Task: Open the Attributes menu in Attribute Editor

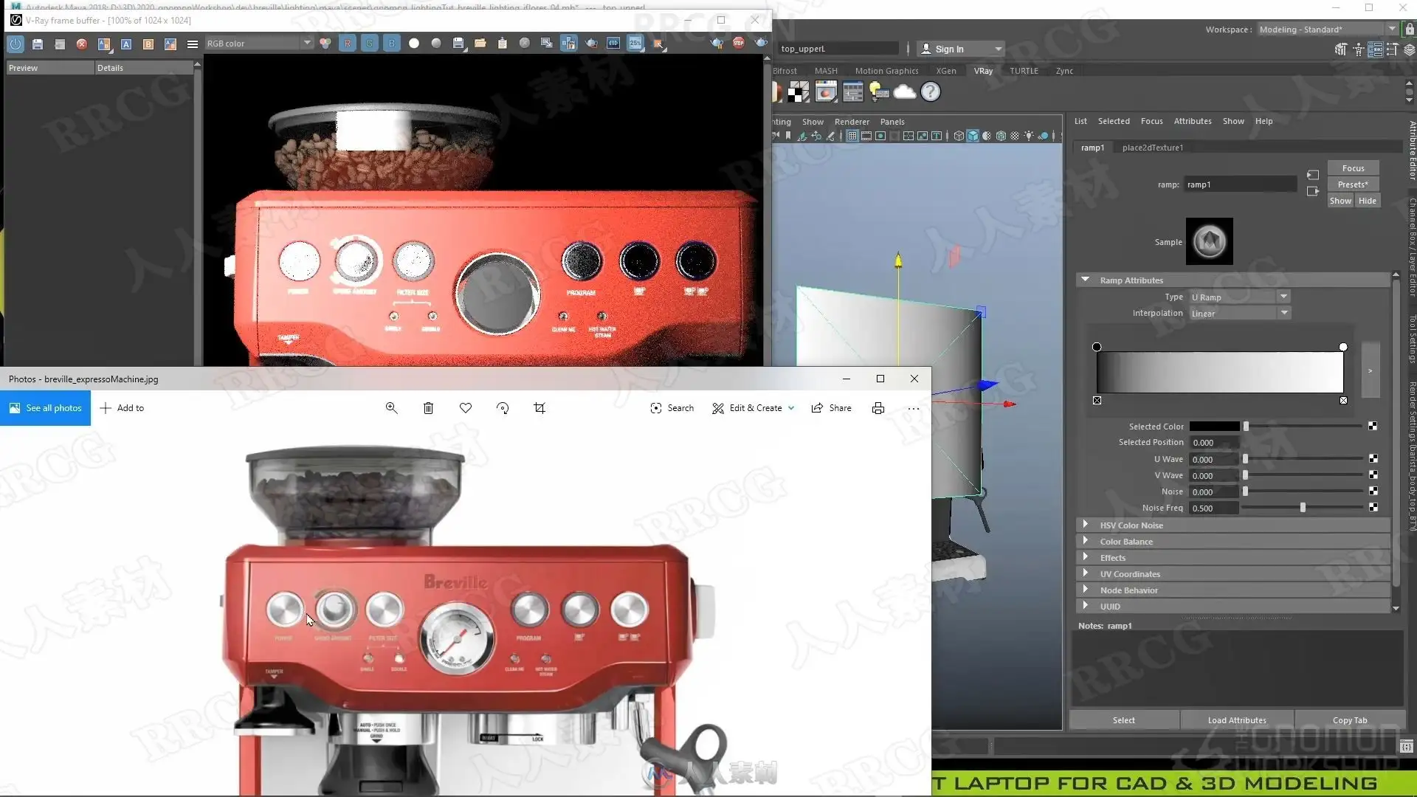Action: pos(1193,121)
